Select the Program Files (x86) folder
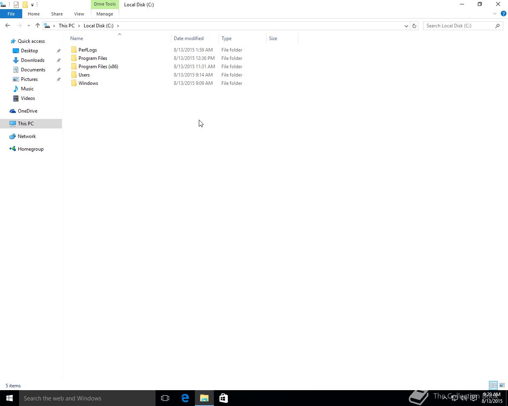508x406 pixels. [98, 67]
